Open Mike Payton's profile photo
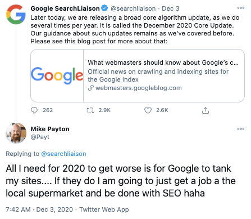Viewport: 251px width, 219px height. (16, 133)
